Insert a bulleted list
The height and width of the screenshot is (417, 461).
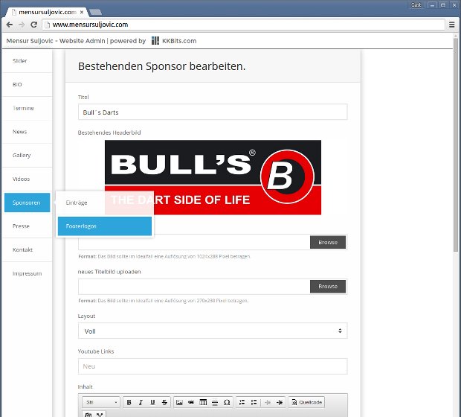pyautogui.click(x=254, y=402)
